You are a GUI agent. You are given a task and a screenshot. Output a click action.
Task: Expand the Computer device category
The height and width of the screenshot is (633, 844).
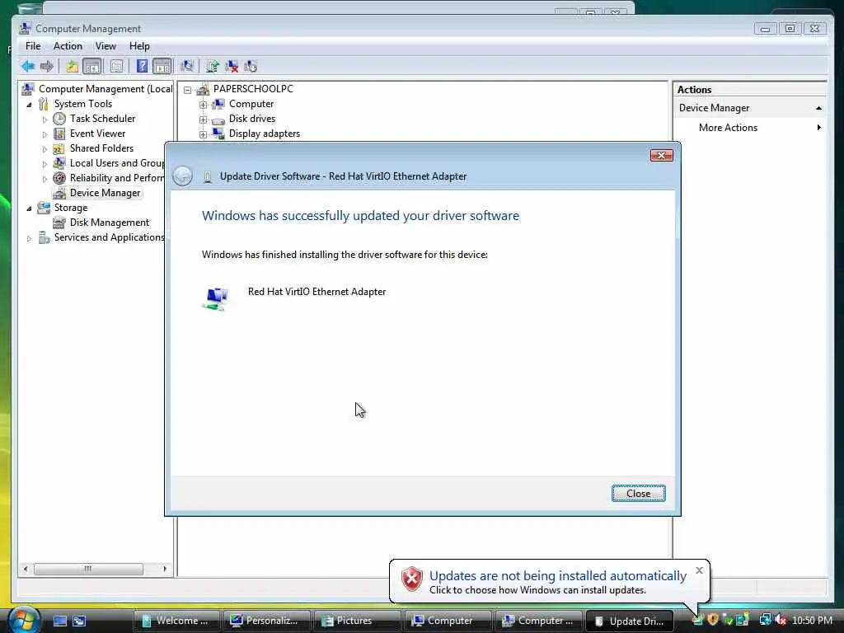coord(203,105)
